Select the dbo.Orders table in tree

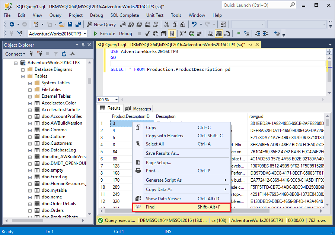pyautogui.click(x=52, y=210)
